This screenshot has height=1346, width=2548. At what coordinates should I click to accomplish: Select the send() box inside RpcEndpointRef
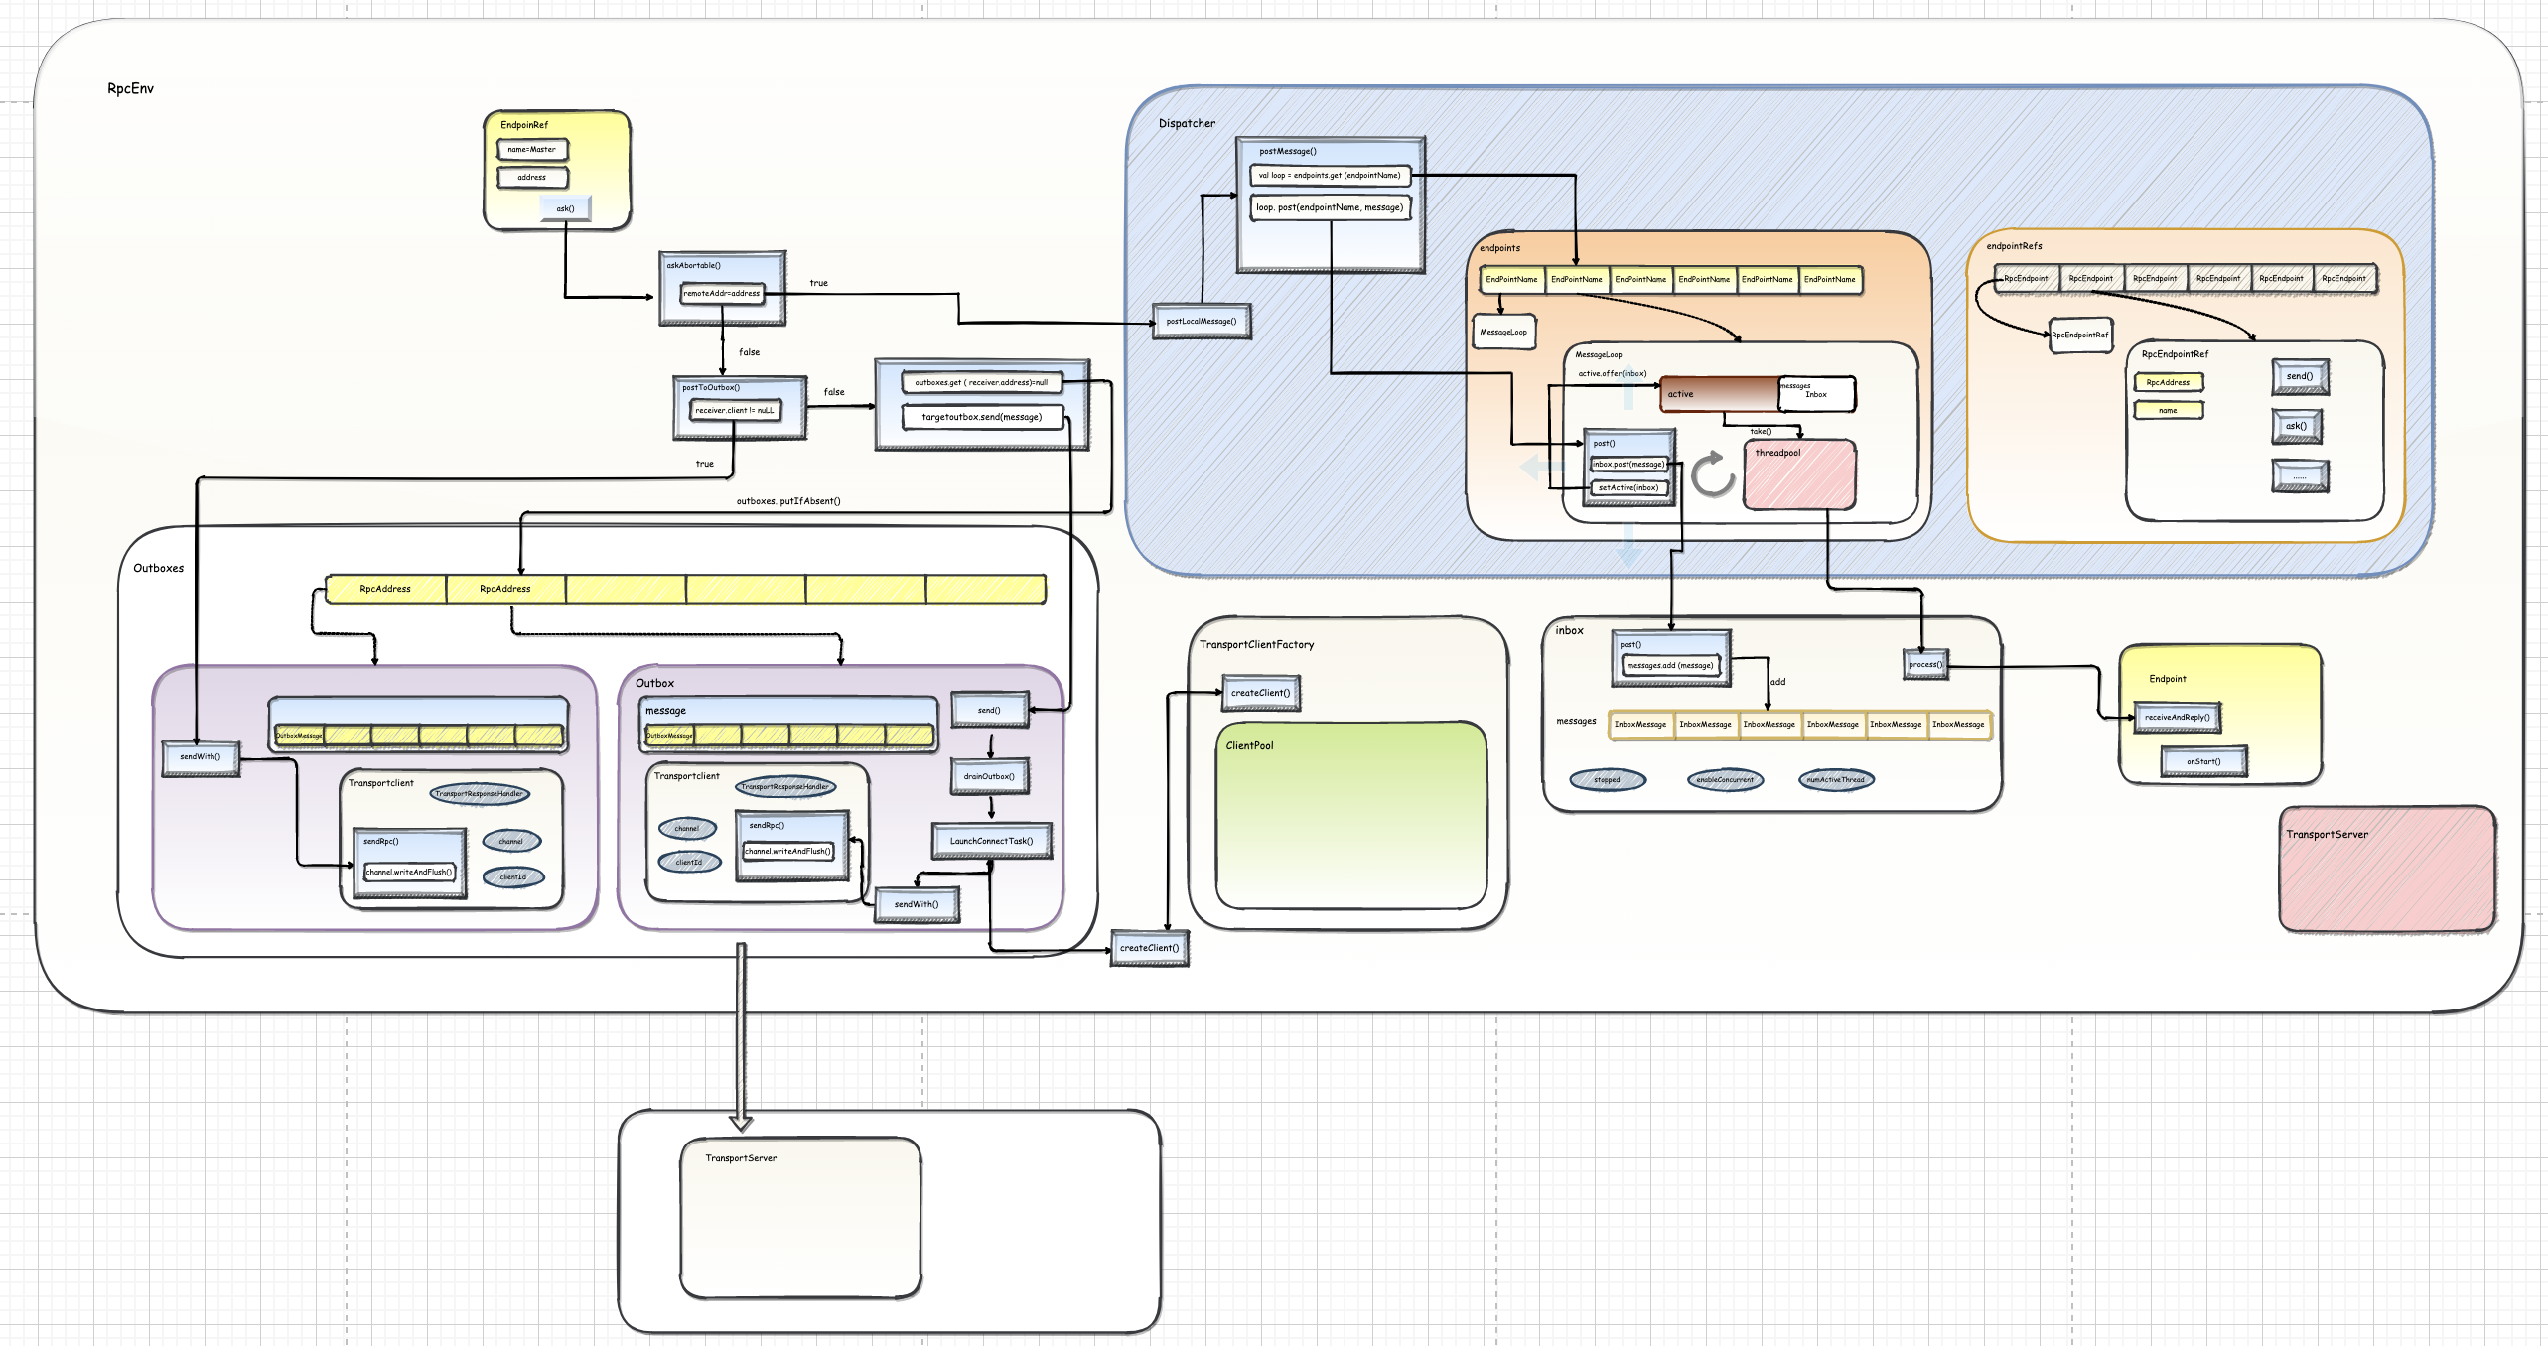[2299, 377]
